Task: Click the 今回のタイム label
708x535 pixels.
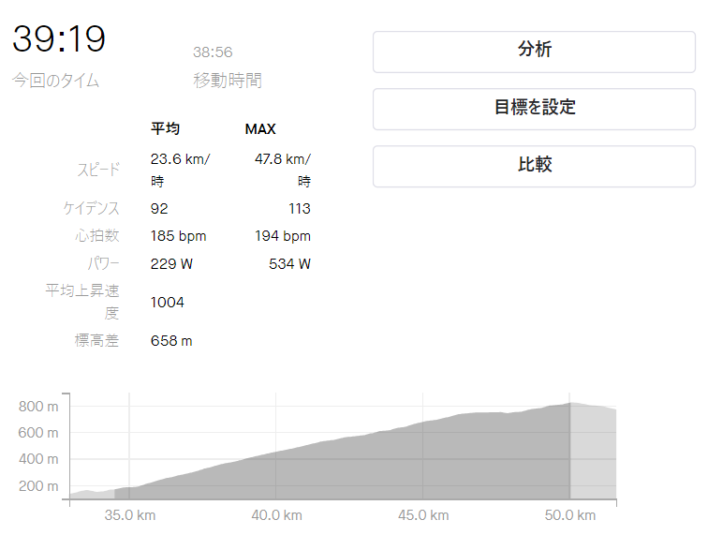Action: pos(55,81)
